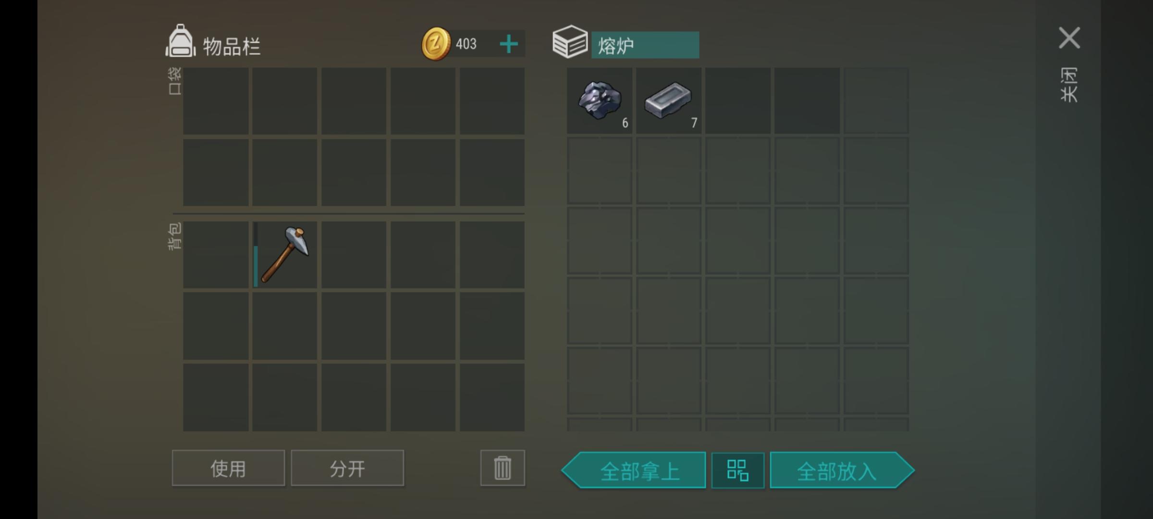Screen dimensions: 1153x519
Task: Select the first empty pocket slot
Action: point(216,101)
